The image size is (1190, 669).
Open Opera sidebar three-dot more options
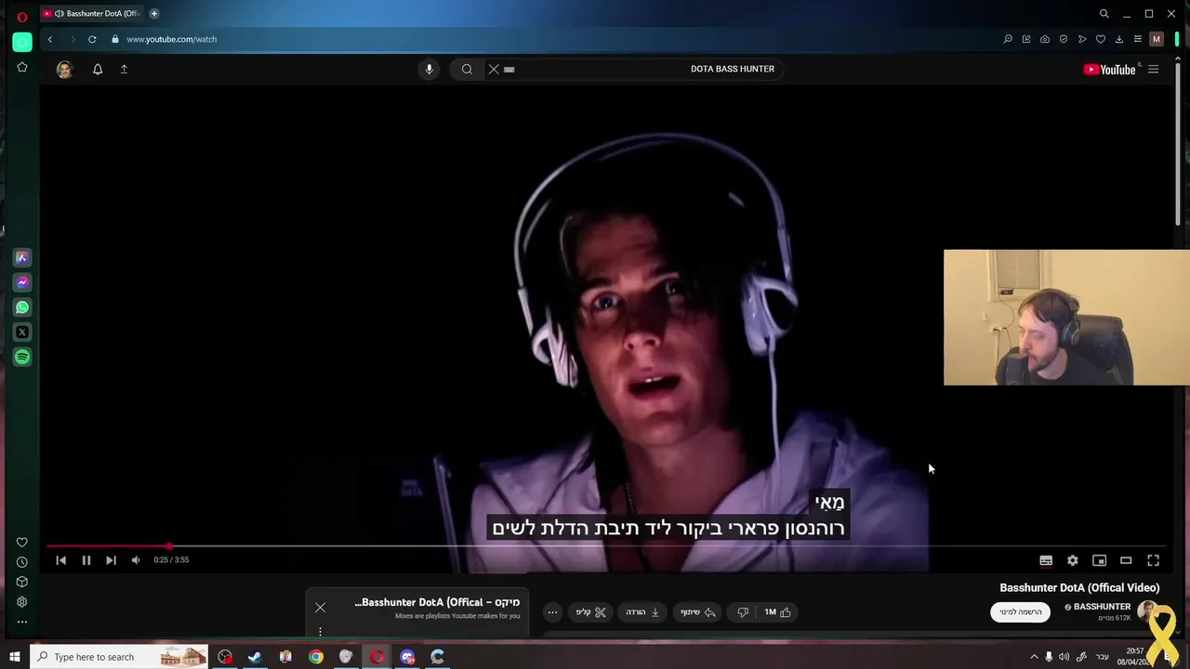(22, 622)
